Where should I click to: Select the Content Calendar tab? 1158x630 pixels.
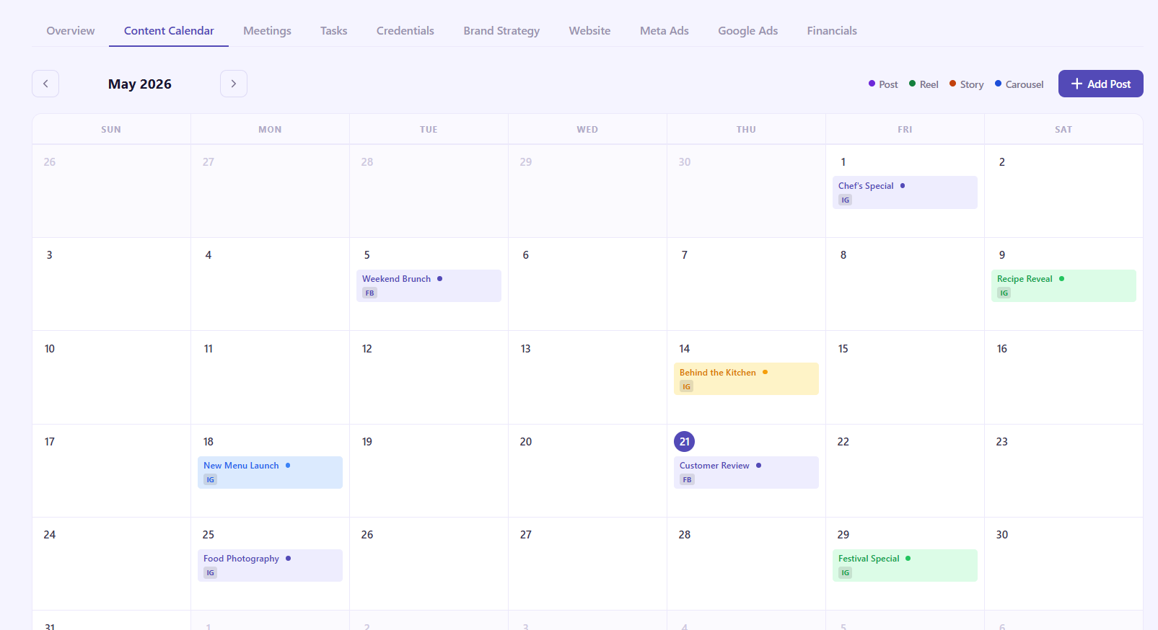(169, 30)
